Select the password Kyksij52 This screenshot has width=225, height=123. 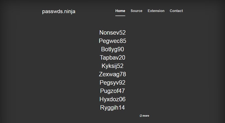112,66
